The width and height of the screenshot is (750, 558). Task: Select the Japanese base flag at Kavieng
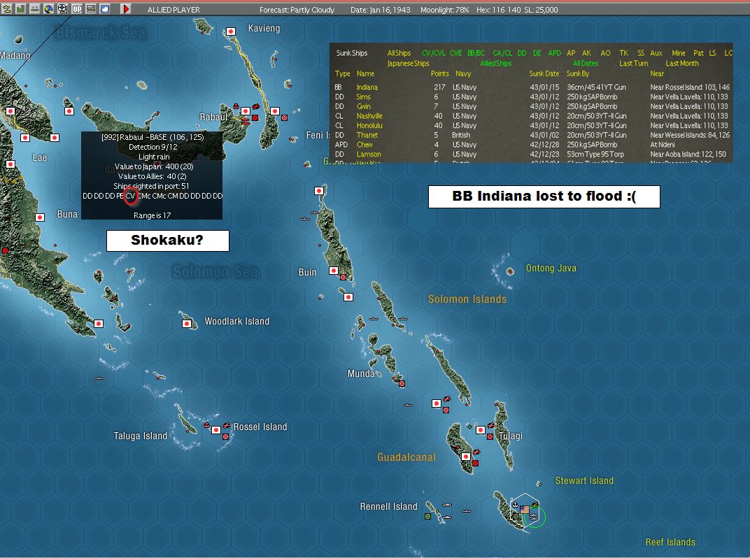[x=231, y=31]
